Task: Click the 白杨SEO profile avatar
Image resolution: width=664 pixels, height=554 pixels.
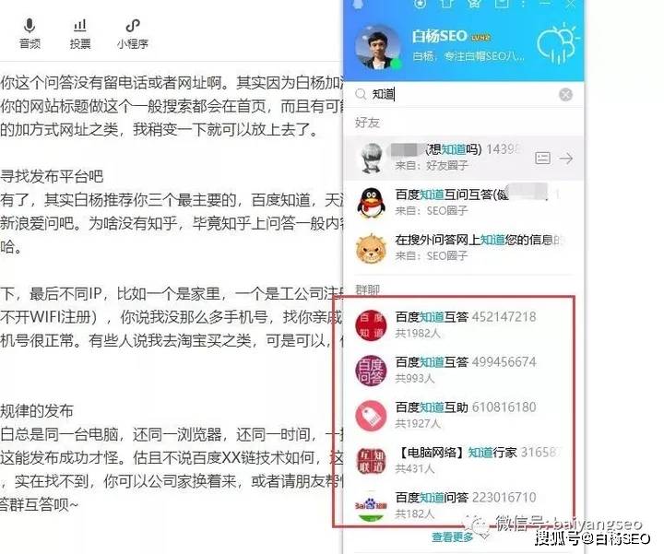Action: [378, 47]
